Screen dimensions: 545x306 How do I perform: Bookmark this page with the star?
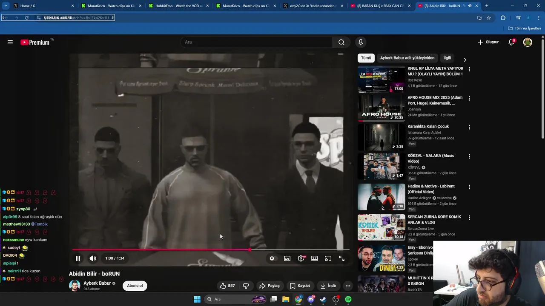click(489, 18)
